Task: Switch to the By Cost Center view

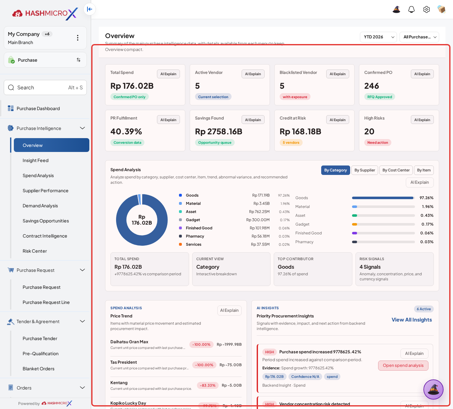Action: [x=396, y=170]
